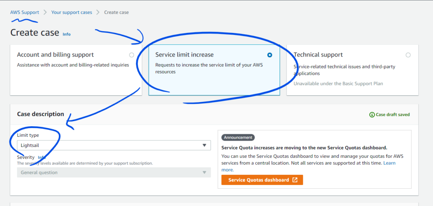Click 'Unavailable under the Basic Support Plan' text

[338, 83]
